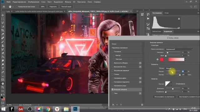Add another Drop Shadow with plus icon
Image resolution: width=200 pixels, height=112 pixels.
coord(140,93)
